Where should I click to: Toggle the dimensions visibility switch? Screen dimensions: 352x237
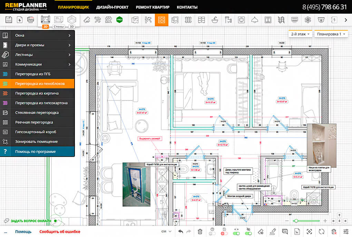(x=236, y=234)
